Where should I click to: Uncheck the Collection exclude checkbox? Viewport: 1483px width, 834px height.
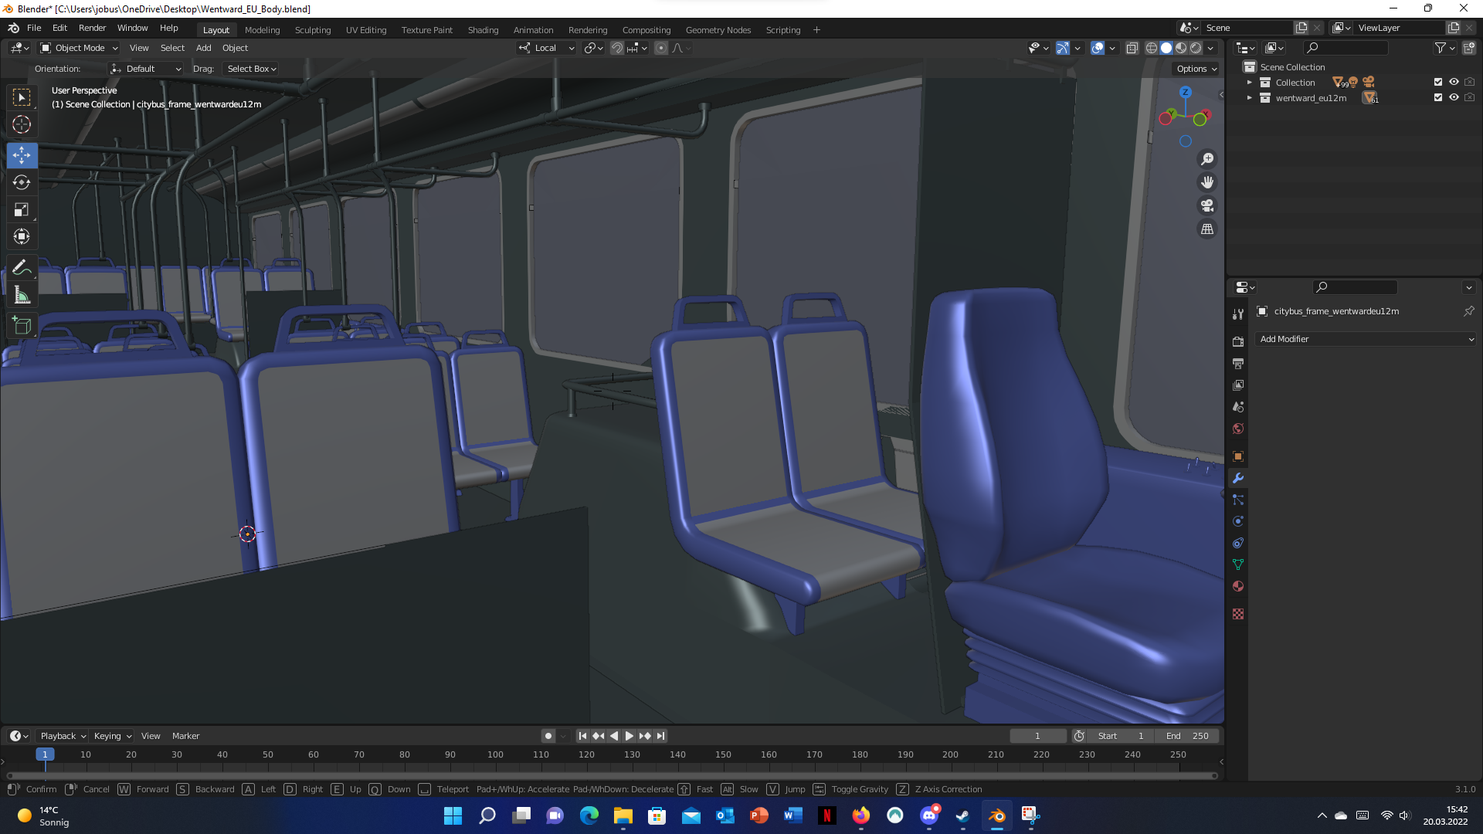1438,82
